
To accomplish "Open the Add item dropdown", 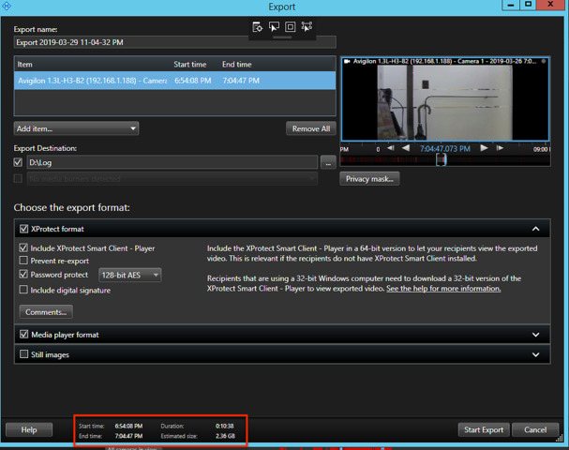I will click(76, 128).
